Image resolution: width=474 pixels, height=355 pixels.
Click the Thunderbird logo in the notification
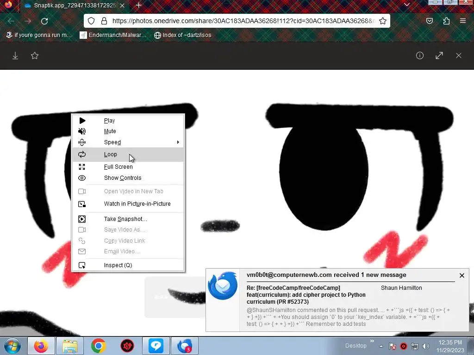(x=223, y=286)
